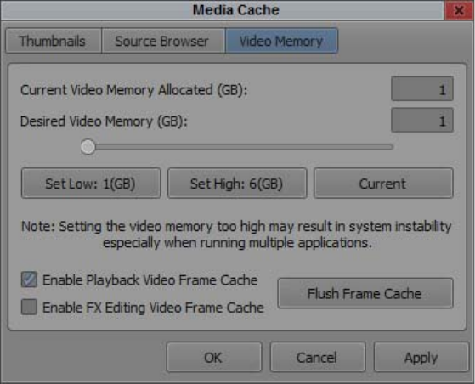
Task: Disable the Playback Video Frame Cache checkbox
Action: click(x=29, y=280)
